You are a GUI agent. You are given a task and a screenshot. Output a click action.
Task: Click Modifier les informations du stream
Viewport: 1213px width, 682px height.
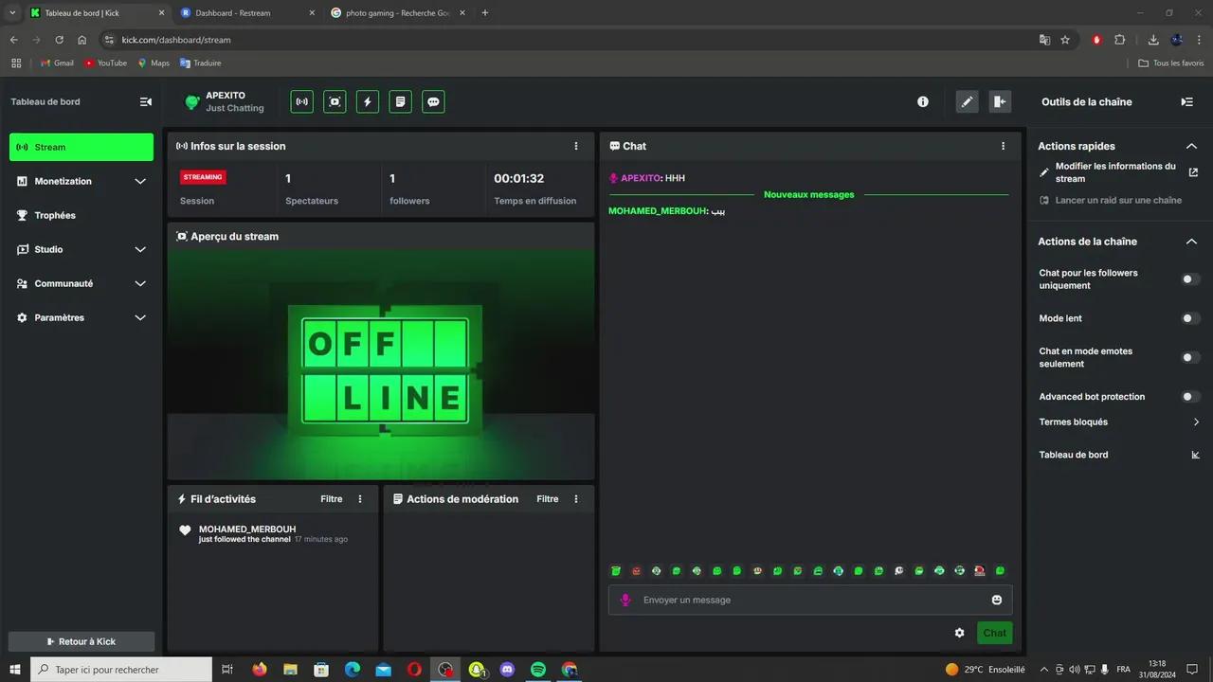1114,172
